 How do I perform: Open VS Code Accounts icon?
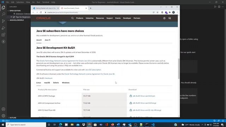click(x=3, y=109)
